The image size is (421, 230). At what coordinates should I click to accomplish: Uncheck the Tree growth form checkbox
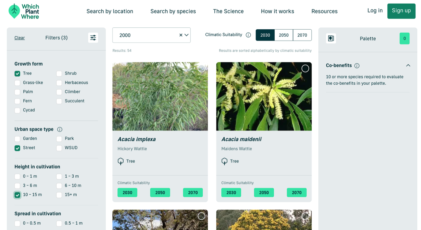(x=17, y=73)
